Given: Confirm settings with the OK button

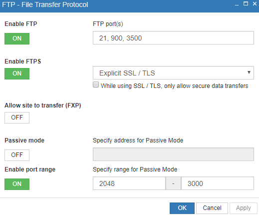Looking at the screenshot, I should point(182,208).
